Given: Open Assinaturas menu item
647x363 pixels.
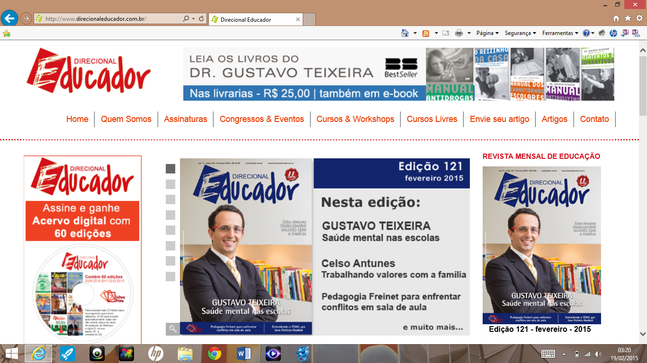Looking at the screenshot, I should pyautogui.click(x=185, y=119).
